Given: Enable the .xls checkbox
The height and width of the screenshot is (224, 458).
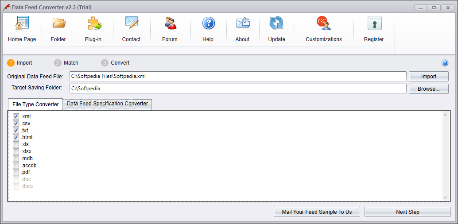Looking at the screenshot, I should coord(16,144).
